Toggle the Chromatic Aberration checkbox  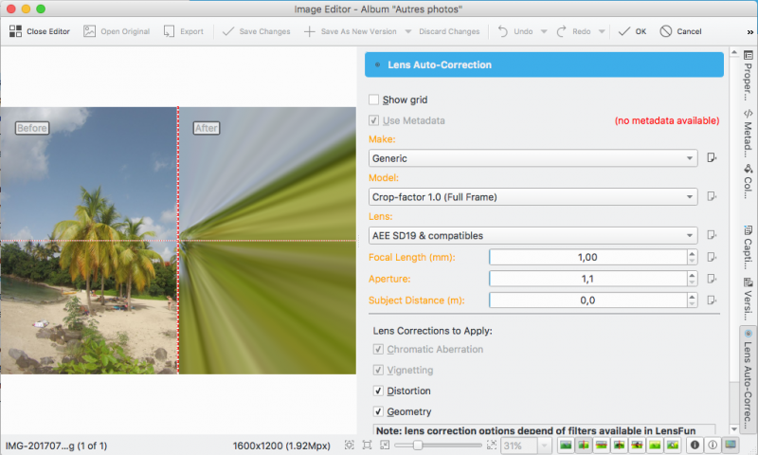click(x=378, y=349)
